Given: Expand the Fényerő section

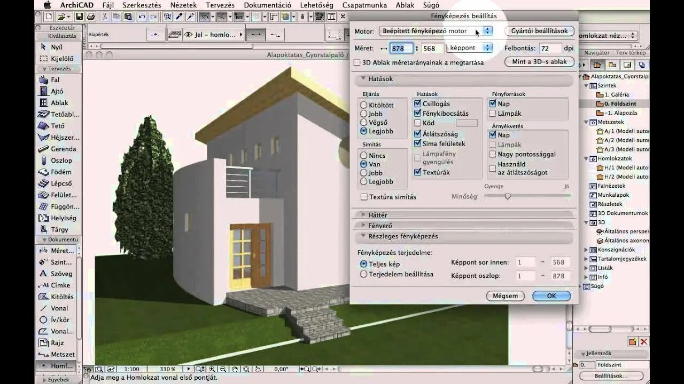Looking at the screenshot, I should 363,226.
